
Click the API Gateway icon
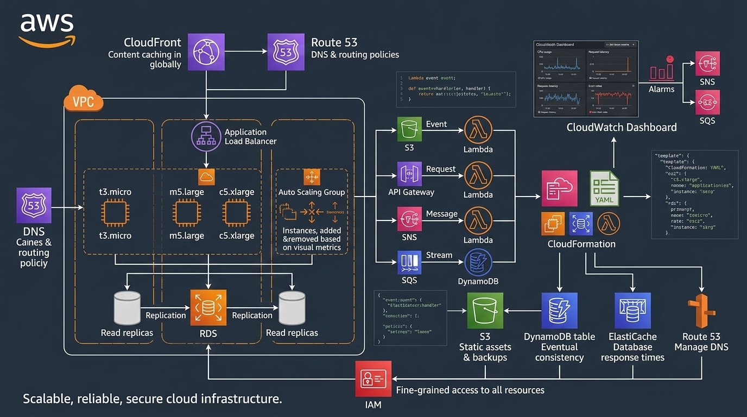point(409,174)
